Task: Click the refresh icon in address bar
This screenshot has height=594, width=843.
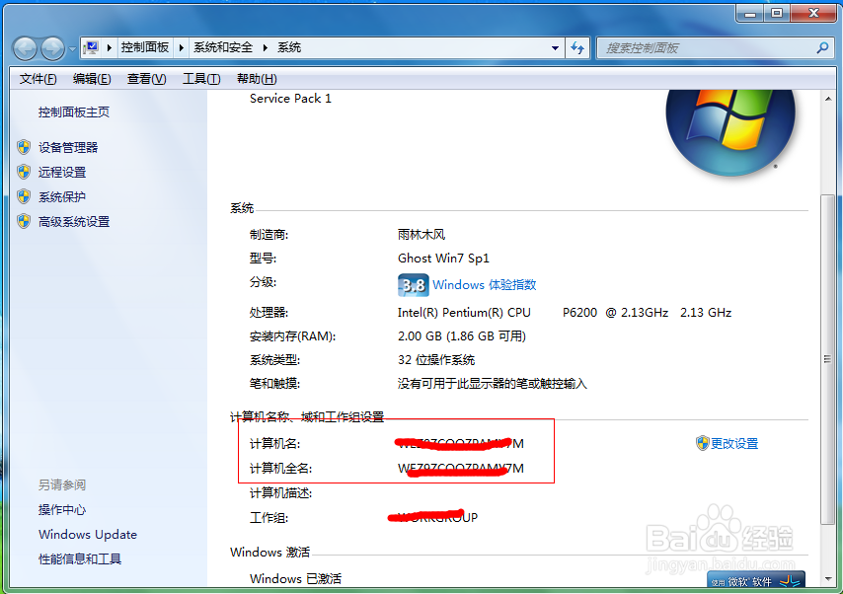Action: (x=578, y=46)
